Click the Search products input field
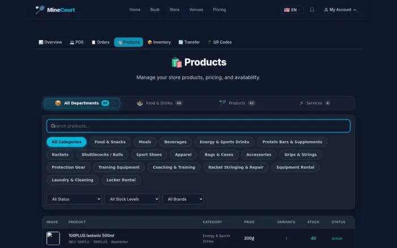 pos(198,126)
